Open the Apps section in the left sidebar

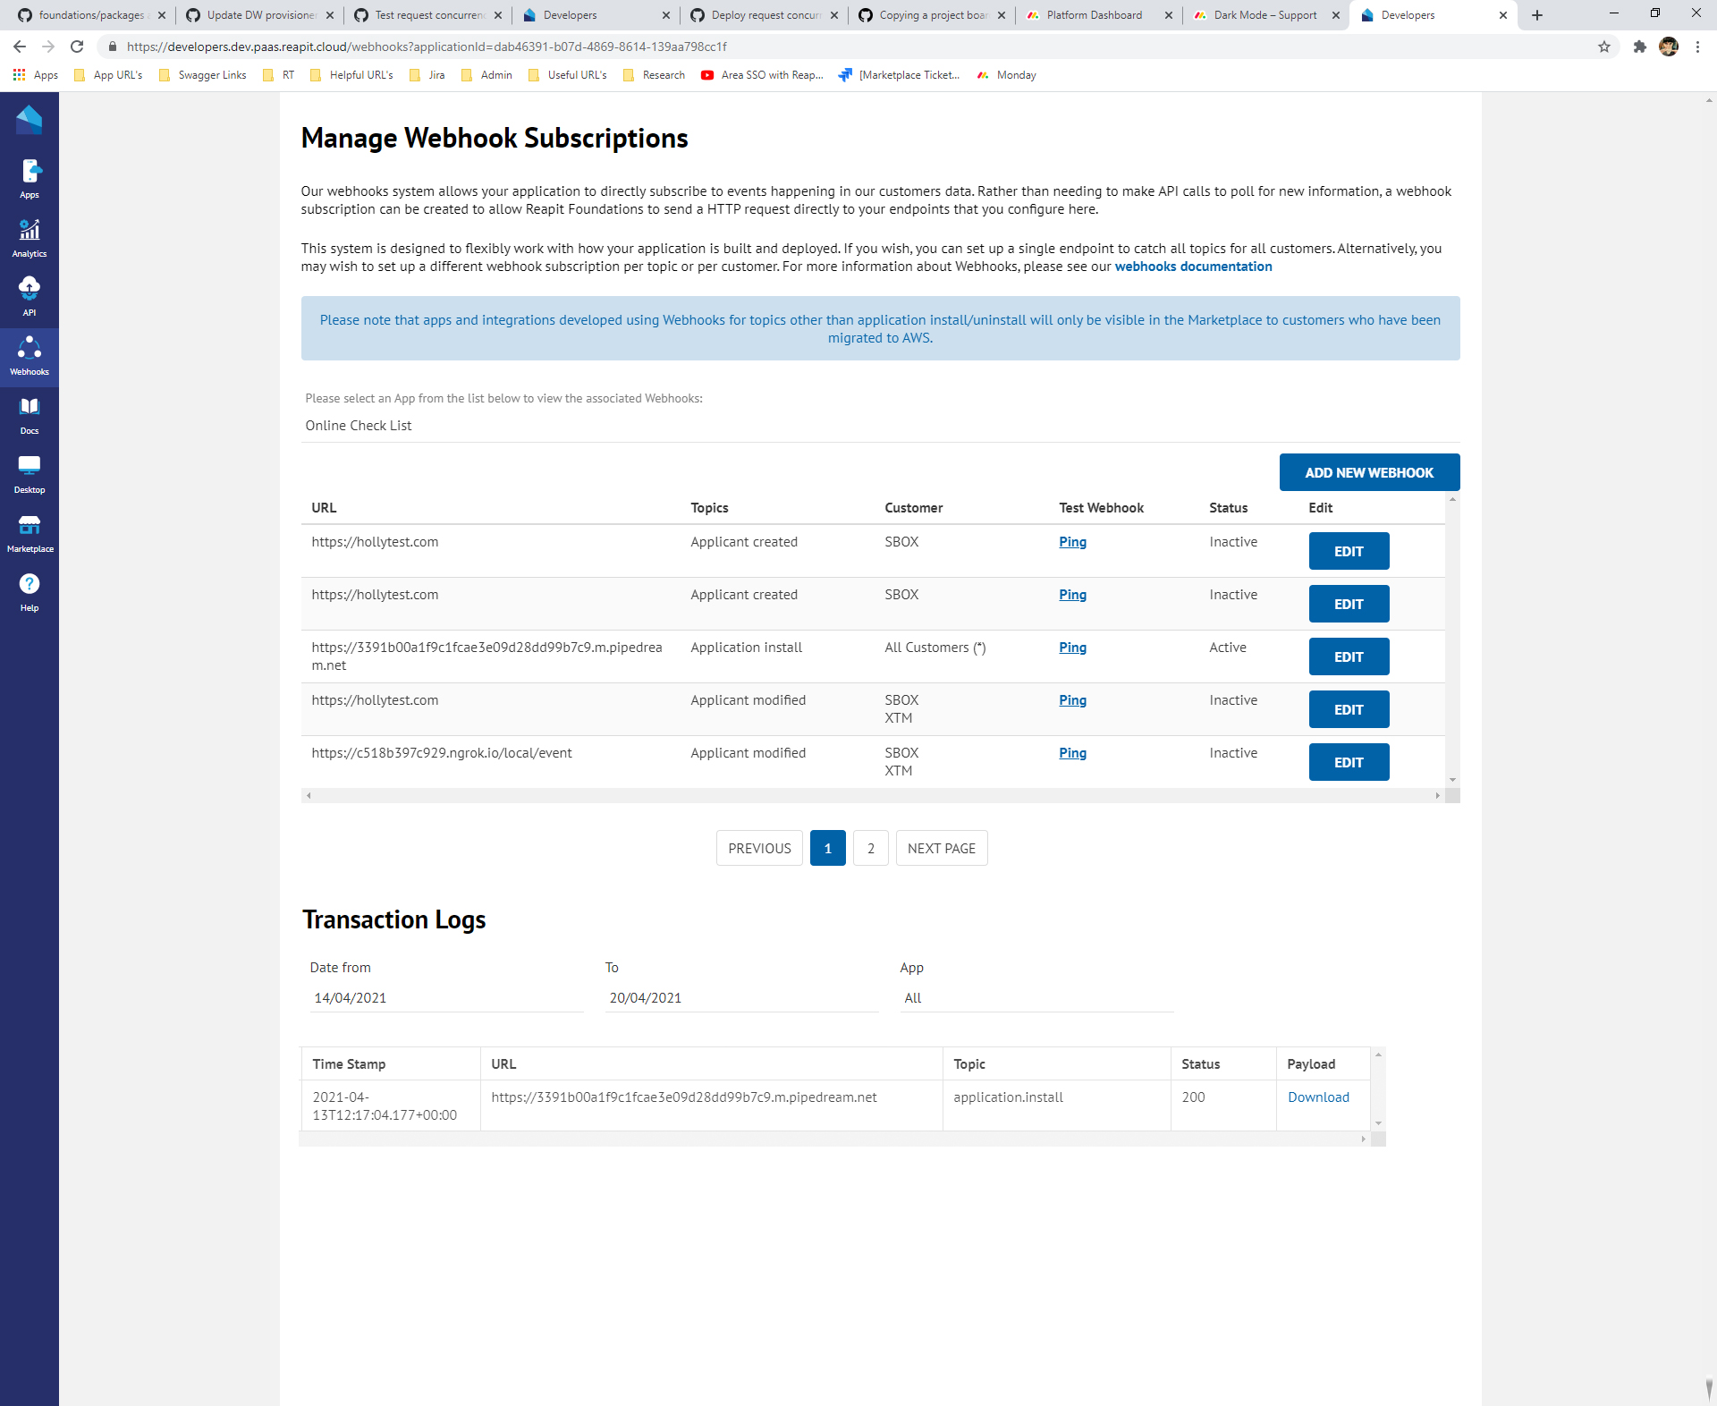30,177
